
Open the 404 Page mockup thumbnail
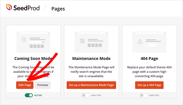[x=149, y=42]
